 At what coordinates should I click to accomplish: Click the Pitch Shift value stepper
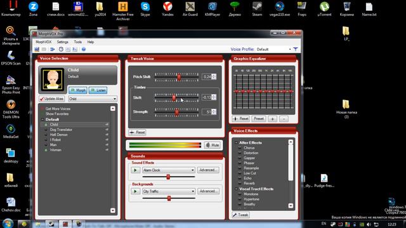214,77
